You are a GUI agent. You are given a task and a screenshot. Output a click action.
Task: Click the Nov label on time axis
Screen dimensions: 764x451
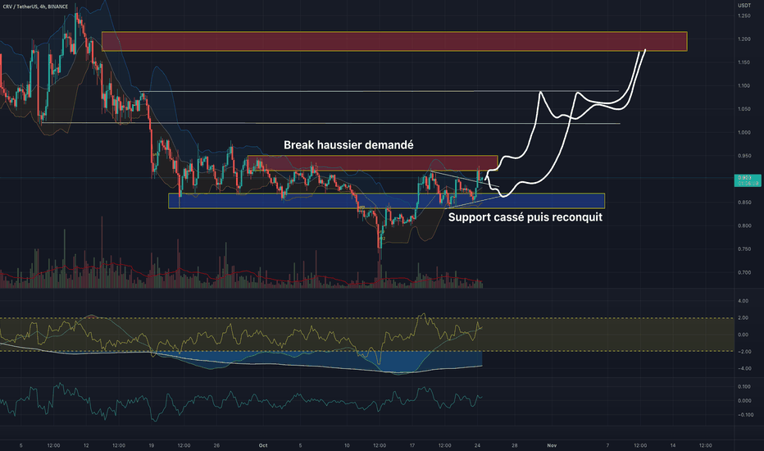coord(552,445)
